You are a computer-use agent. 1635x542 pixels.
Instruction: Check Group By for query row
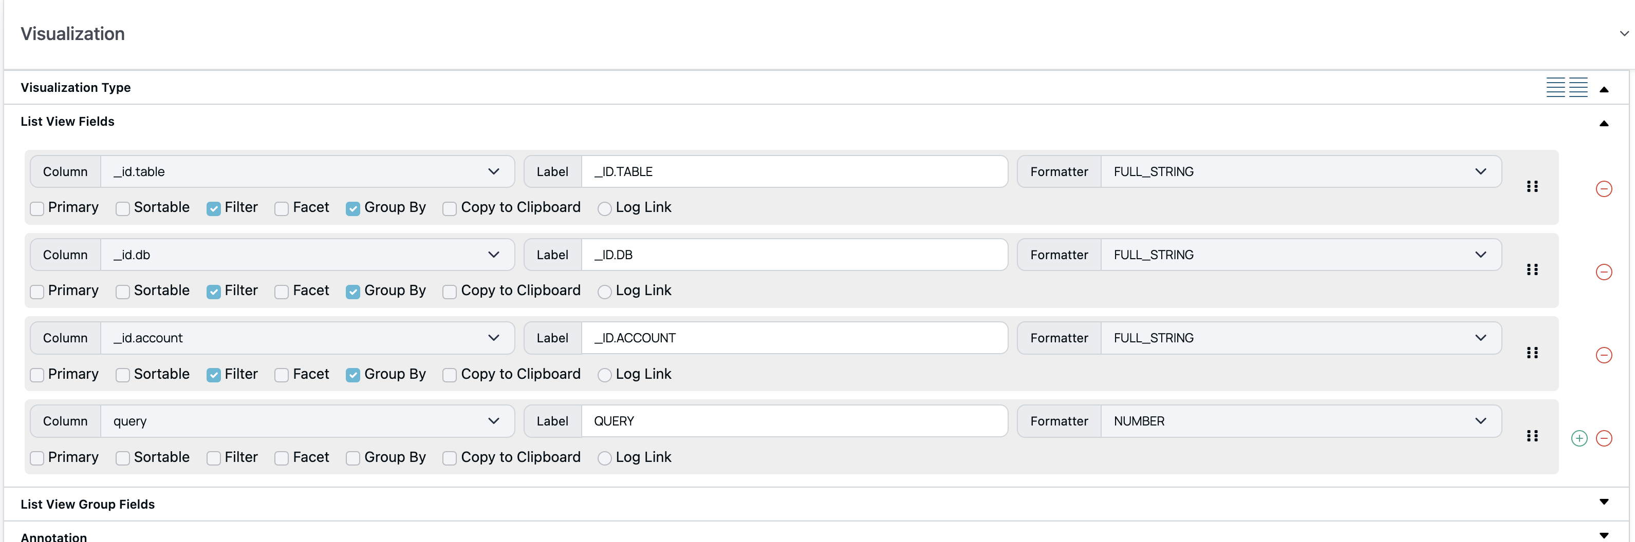[353, 458]
